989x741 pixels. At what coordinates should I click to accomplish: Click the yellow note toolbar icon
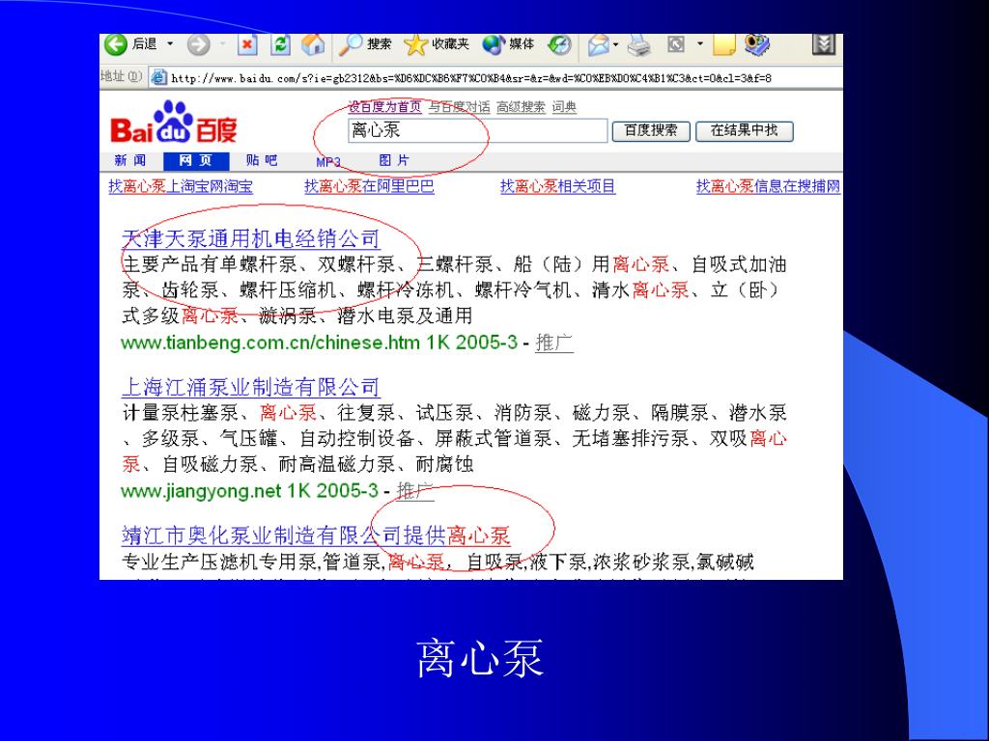(x=723, y=44)
